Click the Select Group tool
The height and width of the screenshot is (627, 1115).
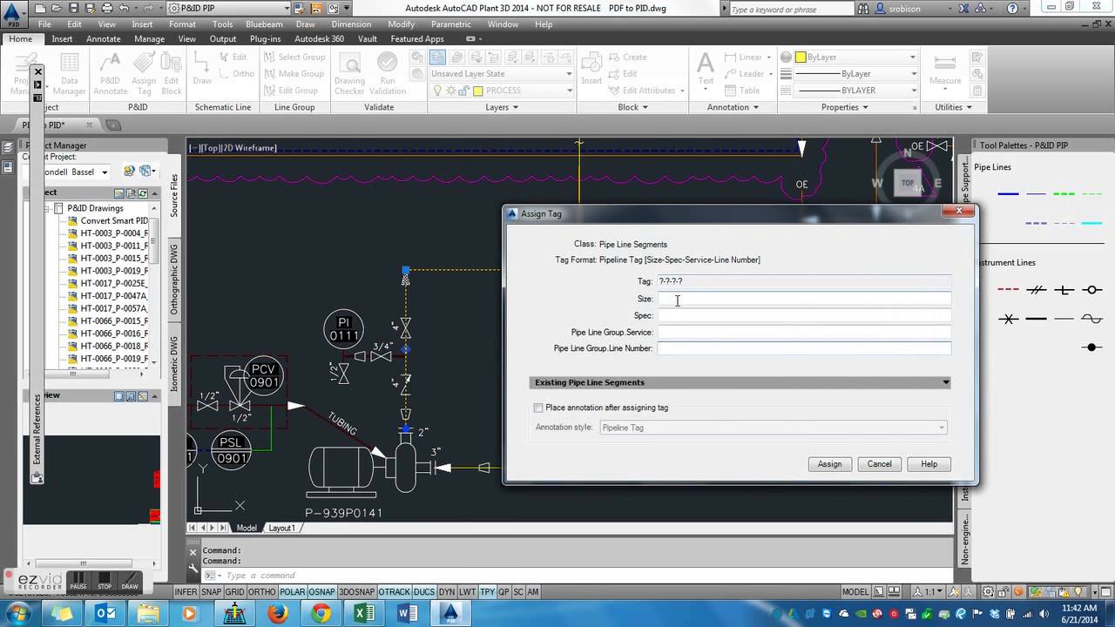(294, 57)
